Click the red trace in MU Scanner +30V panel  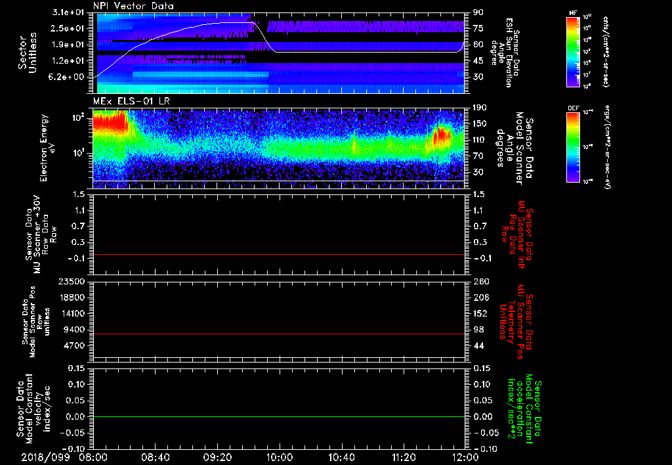click(x=279, y=255)
